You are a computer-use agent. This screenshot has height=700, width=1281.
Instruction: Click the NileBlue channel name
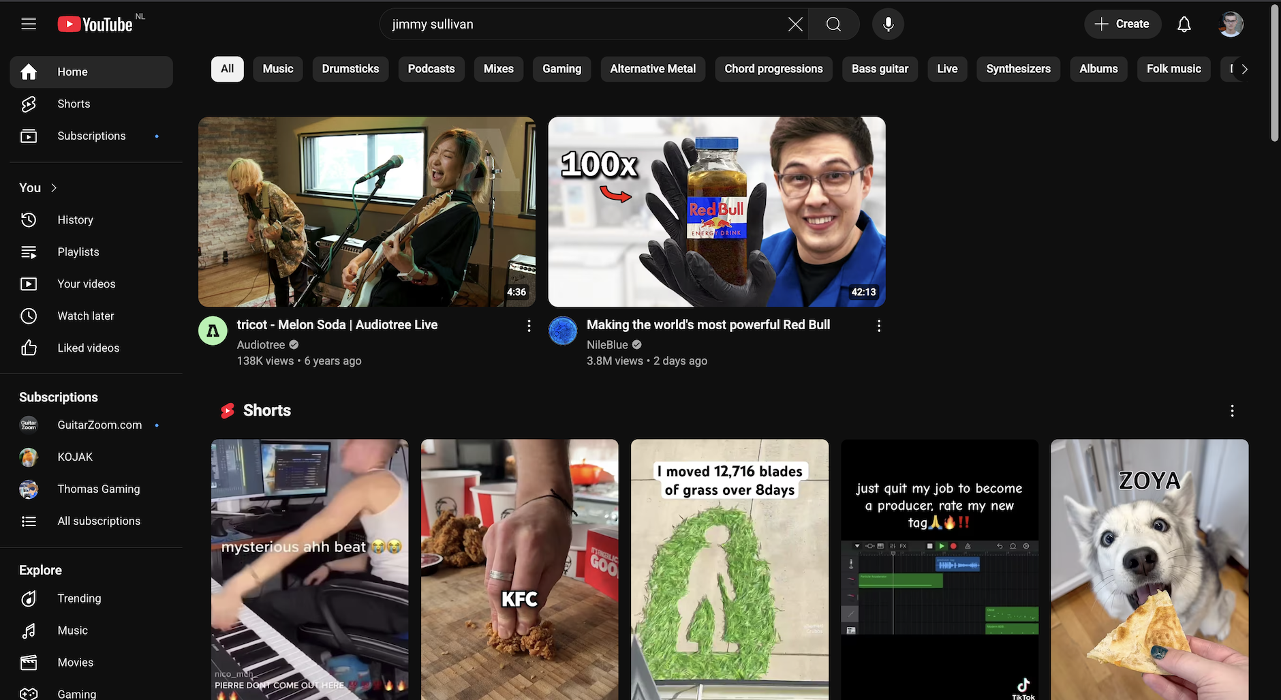point(607,345)
